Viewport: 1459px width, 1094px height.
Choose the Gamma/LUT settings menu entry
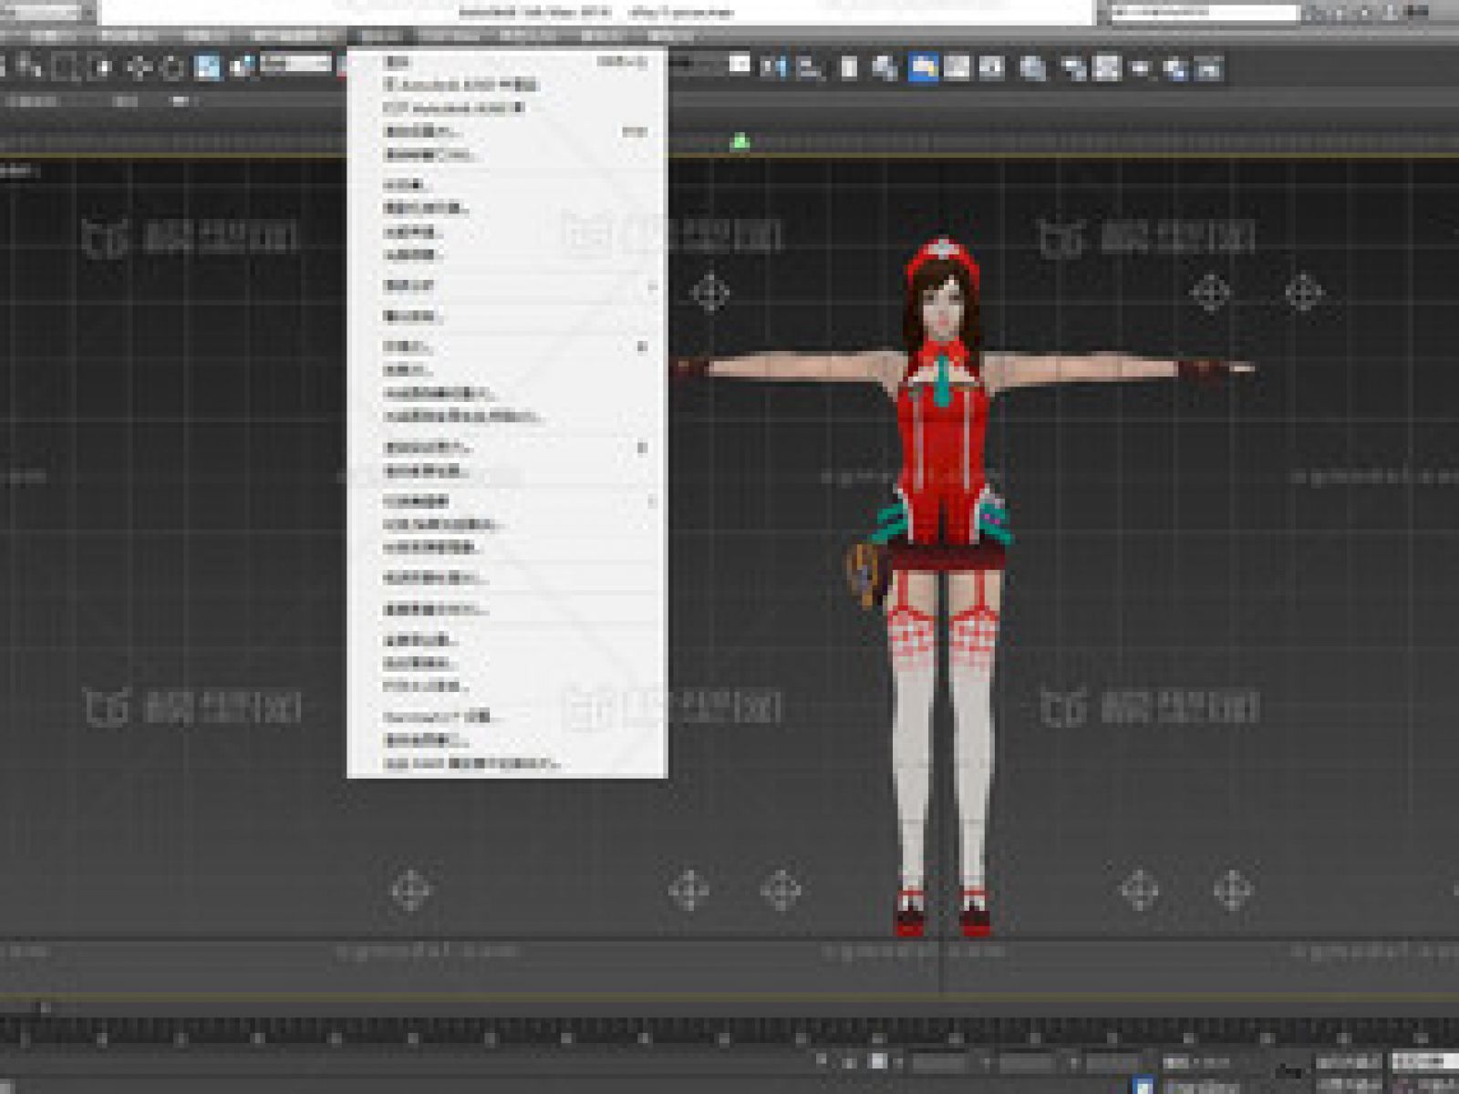(x=507, y=717)
